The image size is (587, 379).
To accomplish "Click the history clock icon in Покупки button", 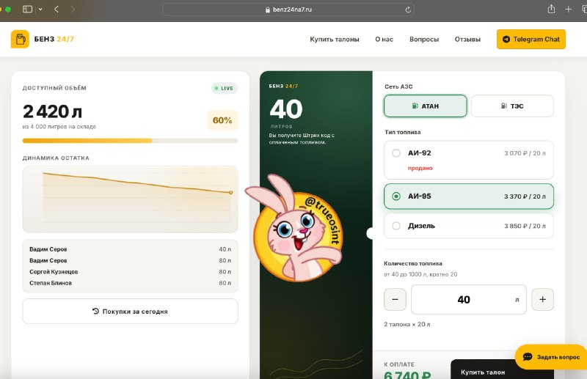I will coord(95,311).
